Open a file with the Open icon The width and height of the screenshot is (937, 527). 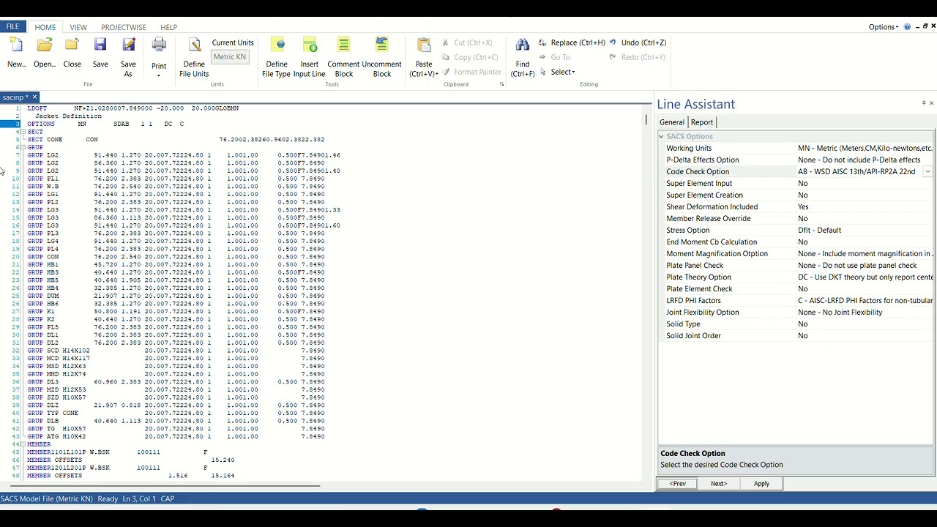[x=45, y=45]
